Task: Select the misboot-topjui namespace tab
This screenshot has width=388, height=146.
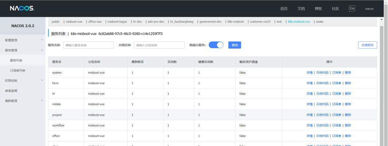Action: click(x=117, y=22)
